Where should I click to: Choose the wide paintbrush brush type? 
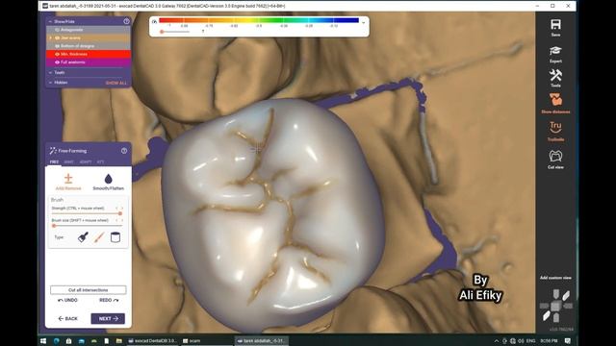pos(83,237)
